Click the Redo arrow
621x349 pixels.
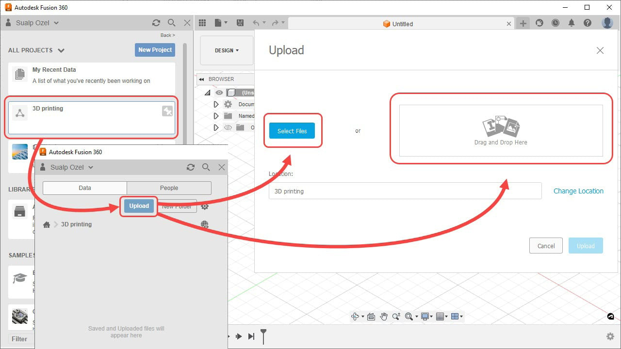pos(275,23)
